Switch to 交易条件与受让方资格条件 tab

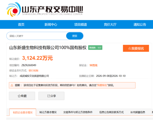(x=78, y=112)
